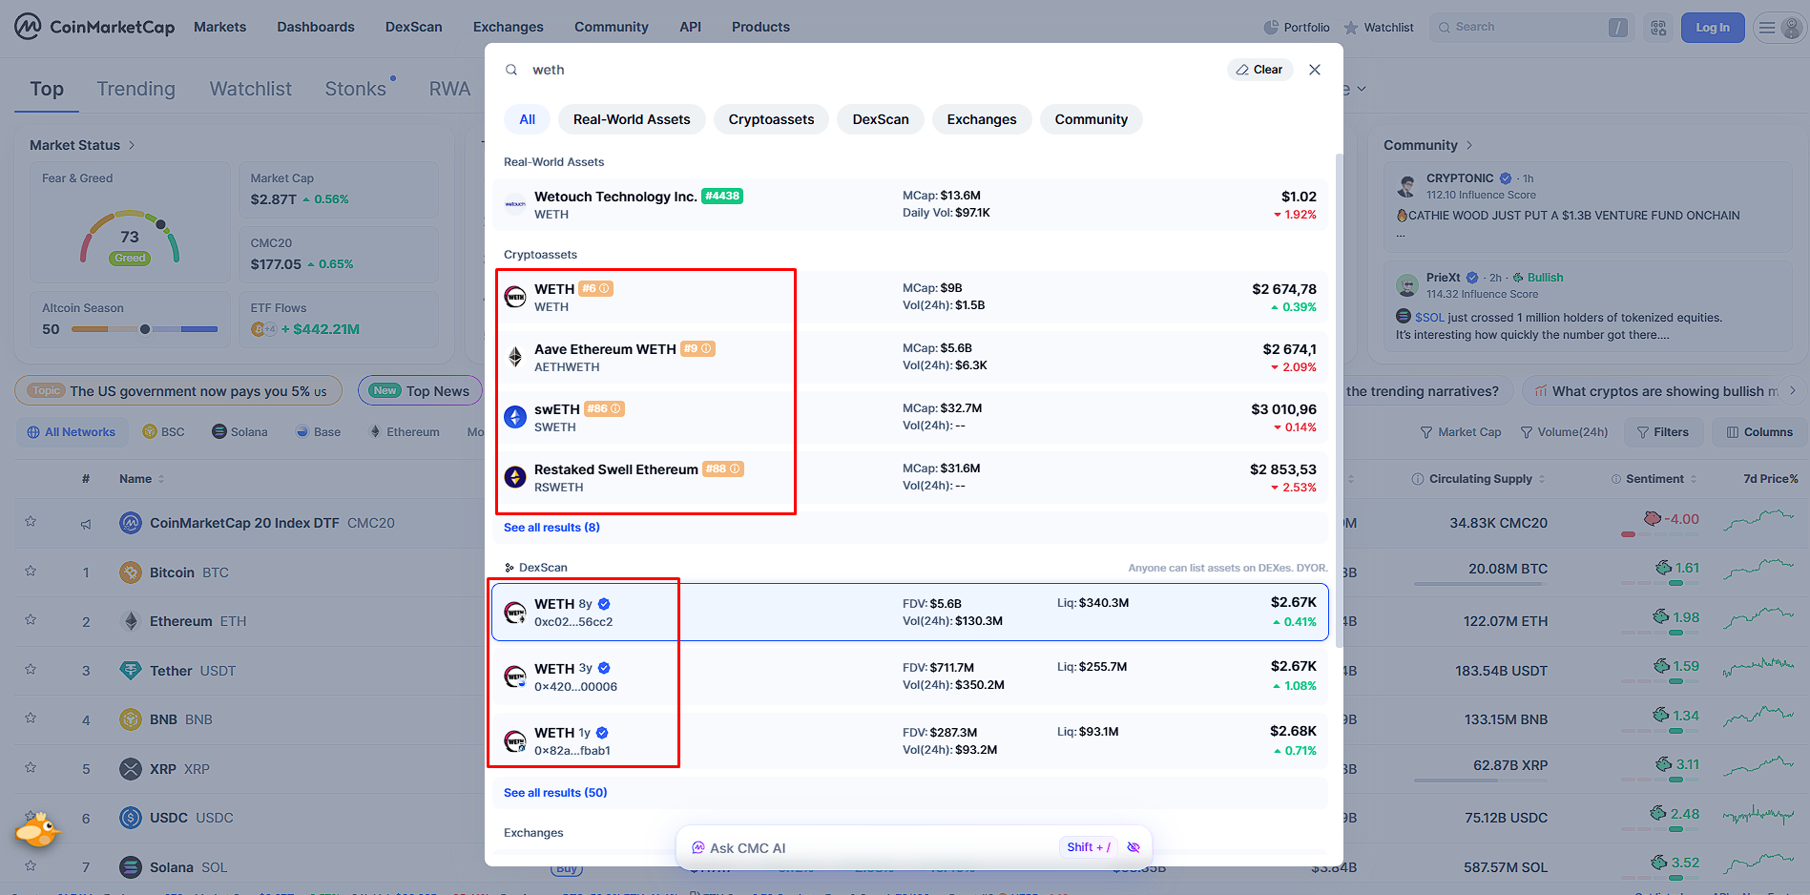Open the hamburger profile menu
Viewport: 1810px width, 895px height.
1779,28
